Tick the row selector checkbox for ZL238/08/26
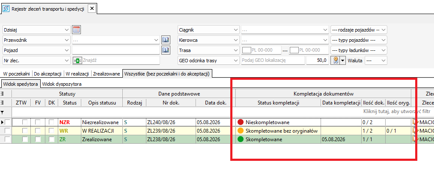 [x=8, y=139]
